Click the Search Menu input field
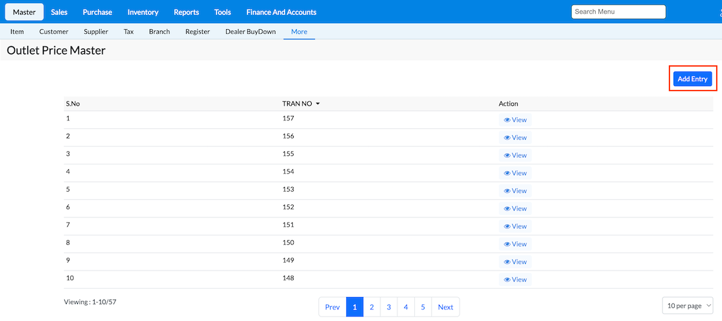Screen dimensions: 722x321 pos(618,12)
